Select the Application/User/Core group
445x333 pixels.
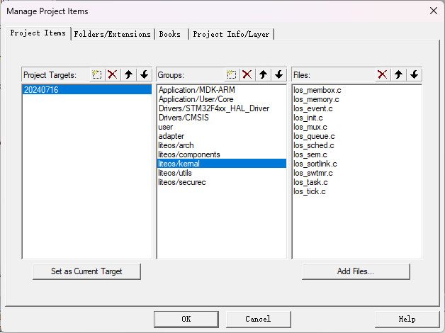(222, 99)
